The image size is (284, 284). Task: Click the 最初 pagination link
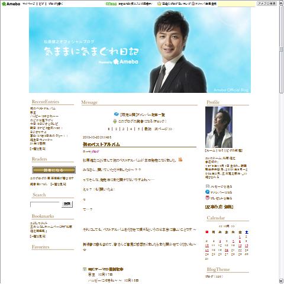pos(148,129)
